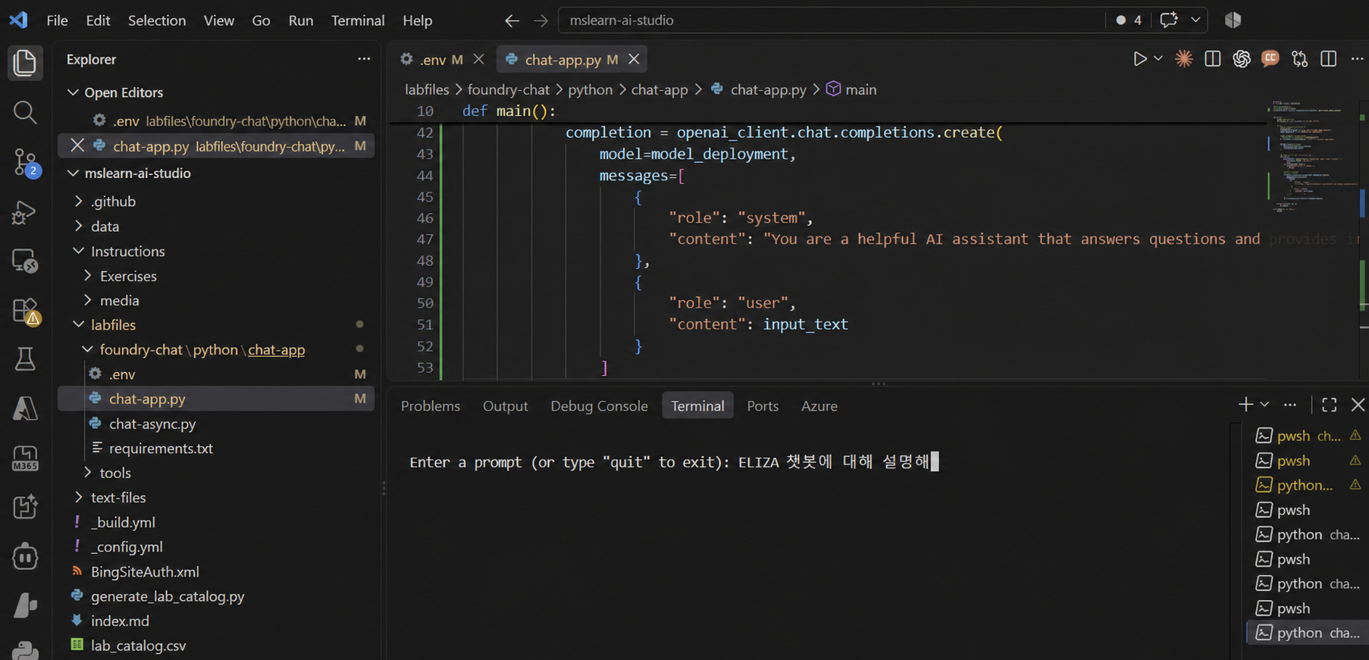The width and height of the screenshot is (1369, 660).
Task: Open the Search view
Action: pyautogui.click(x=25, y=112)
